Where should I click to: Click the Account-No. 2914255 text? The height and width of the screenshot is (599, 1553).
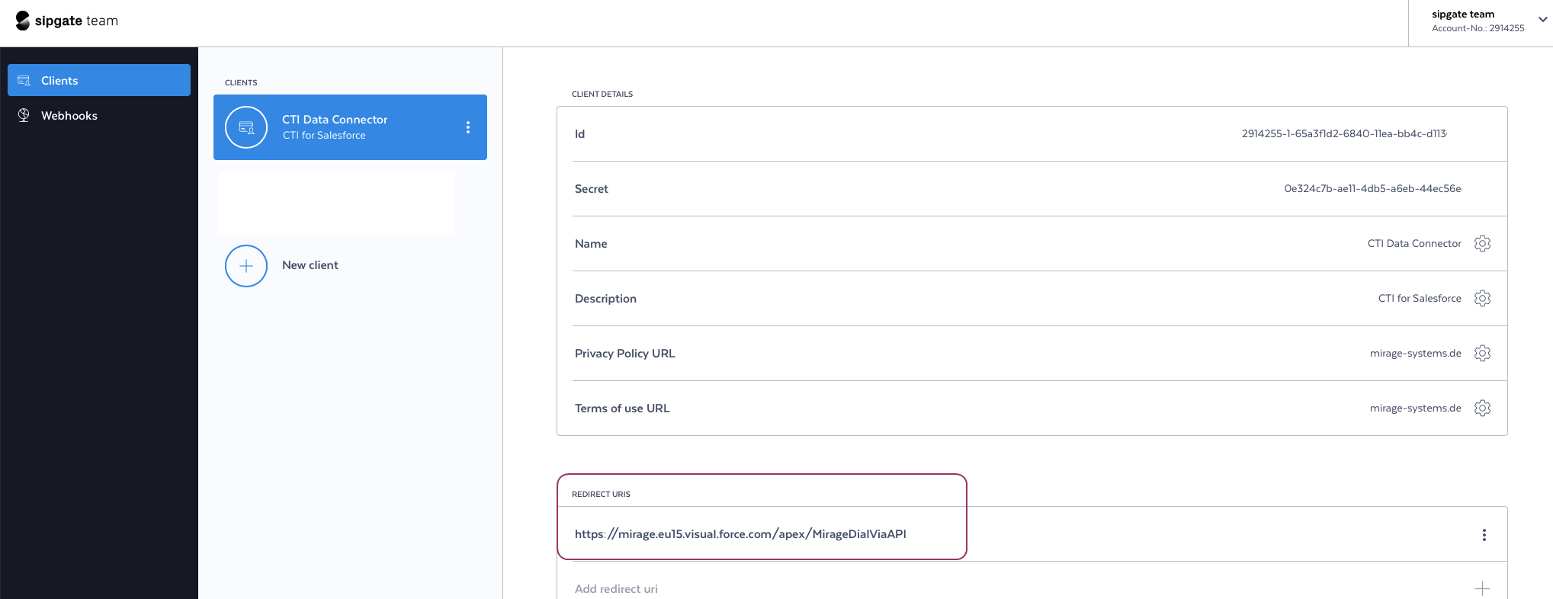click(x=1478, y=28)
